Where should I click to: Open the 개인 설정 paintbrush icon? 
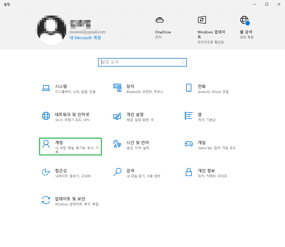point(117,116)
